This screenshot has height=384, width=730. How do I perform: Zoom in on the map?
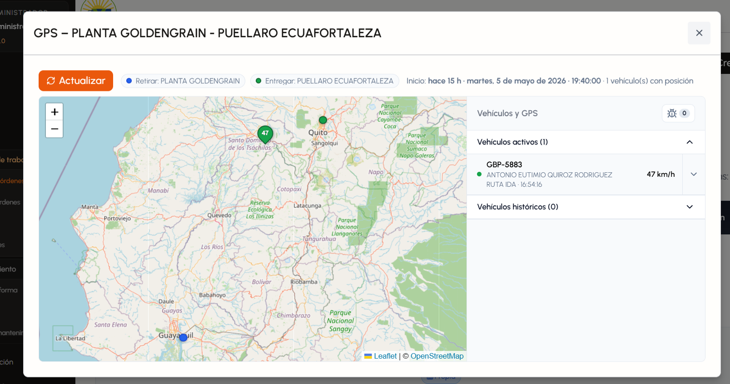(x=55, y=112)
